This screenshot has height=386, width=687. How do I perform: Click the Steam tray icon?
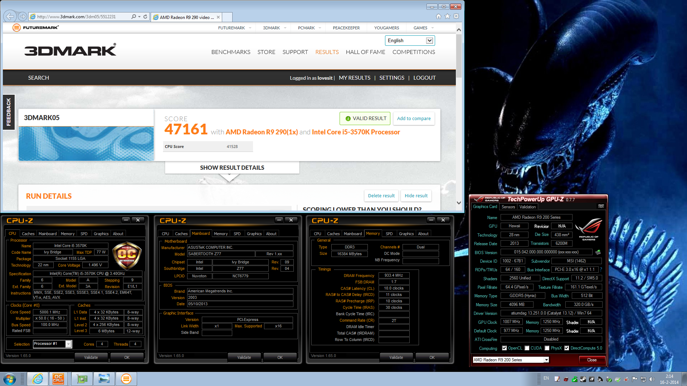[x=583, y=379]
